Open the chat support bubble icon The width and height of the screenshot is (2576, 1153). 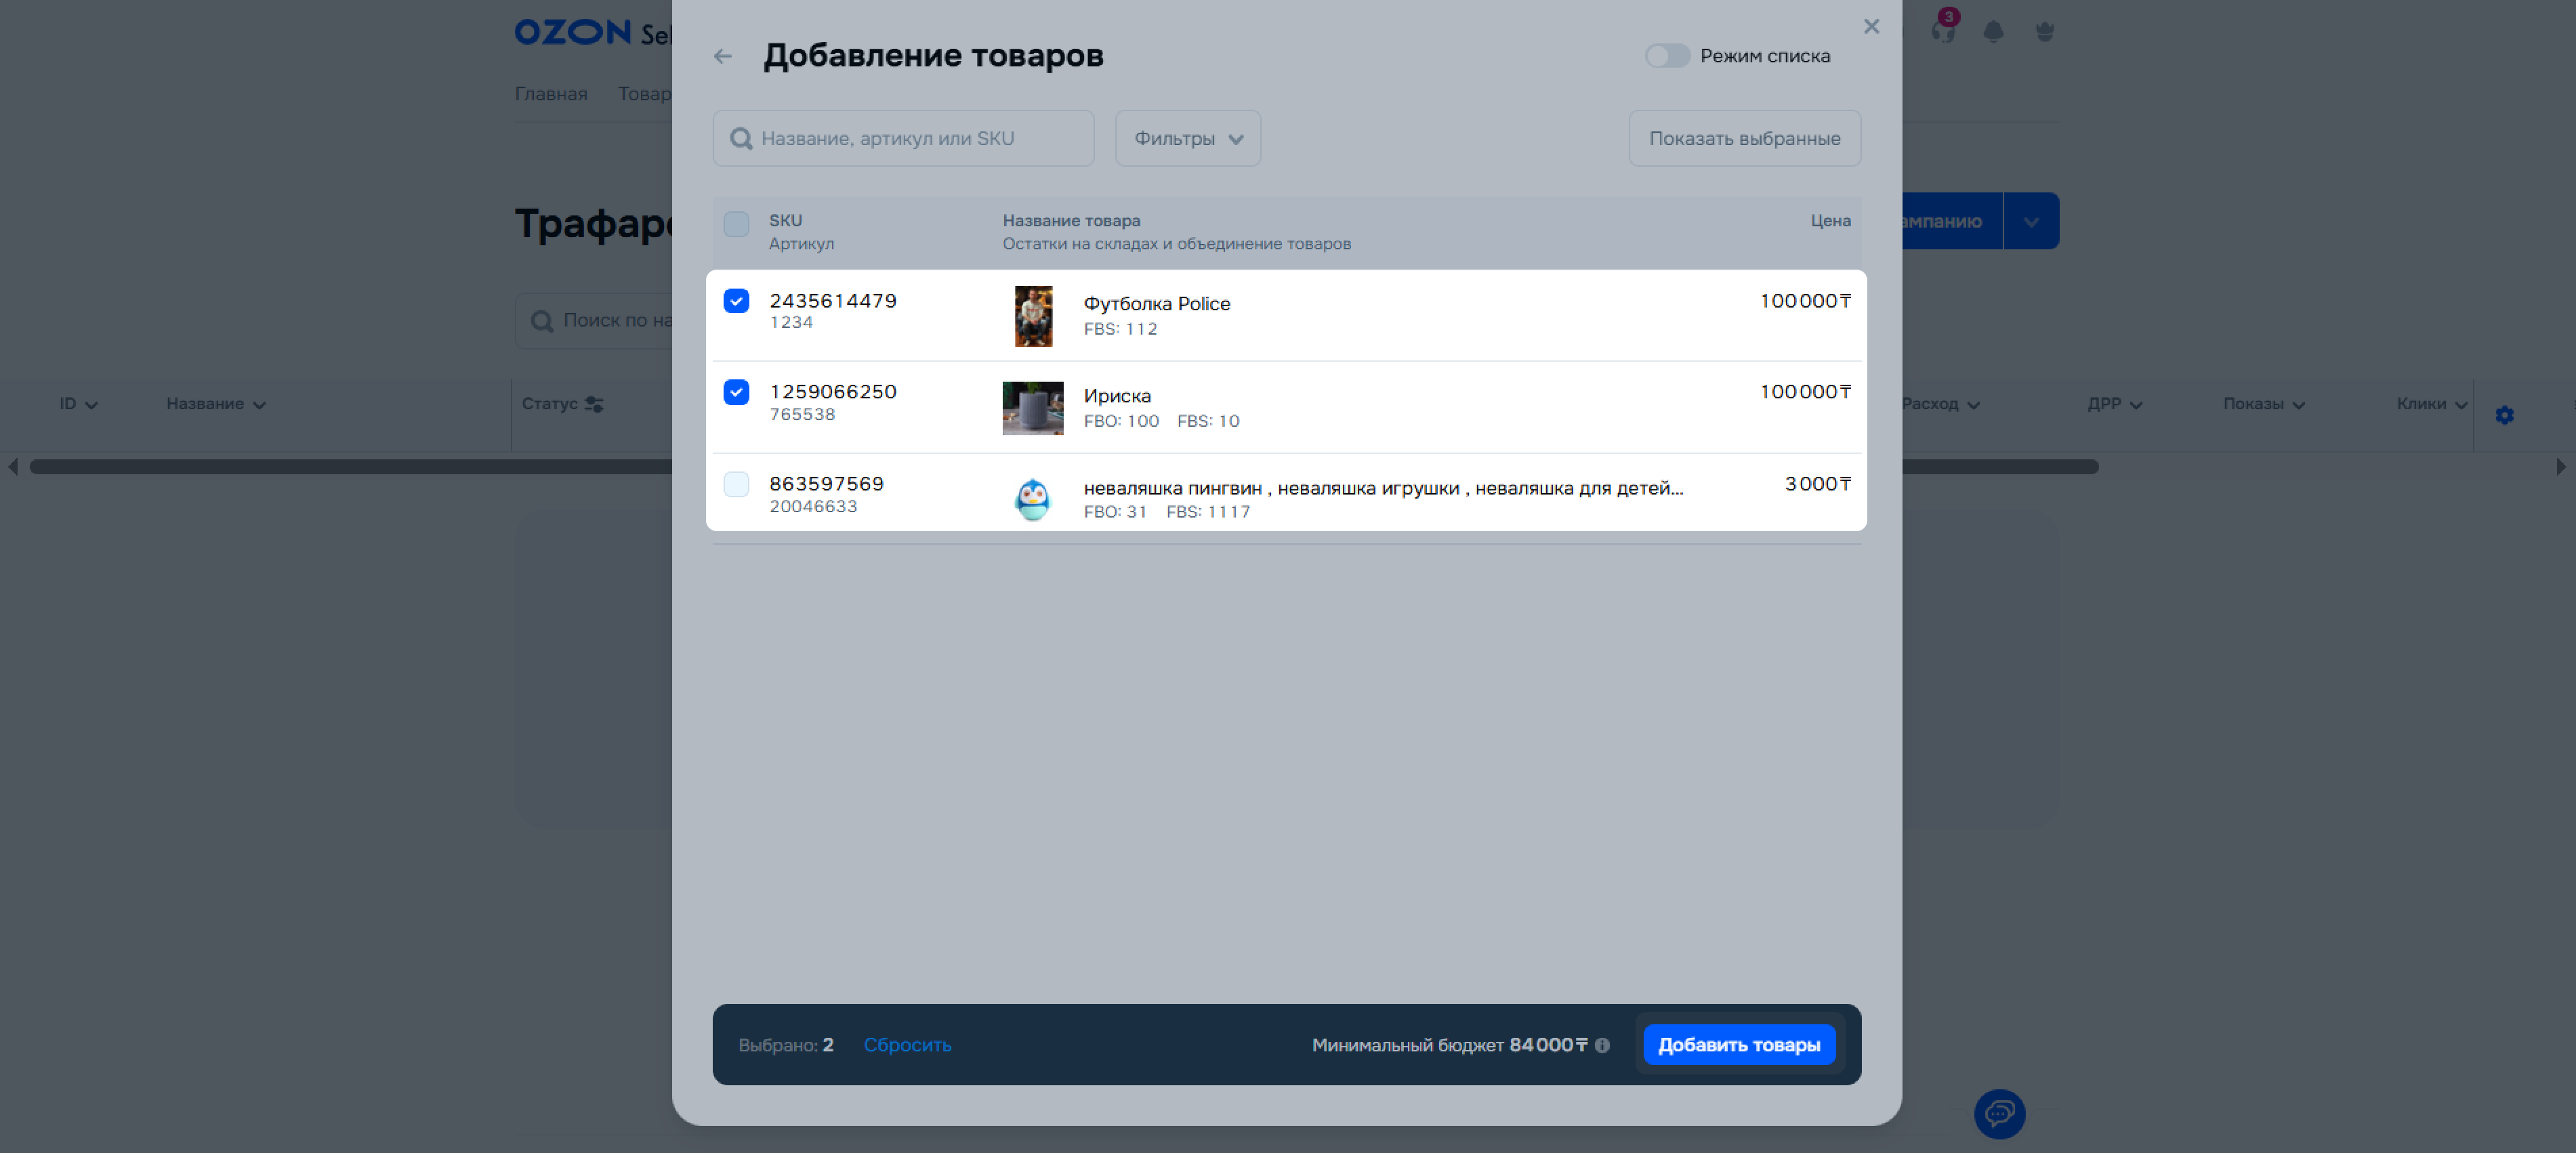pyautogui.click(x=1999, y=1113)
